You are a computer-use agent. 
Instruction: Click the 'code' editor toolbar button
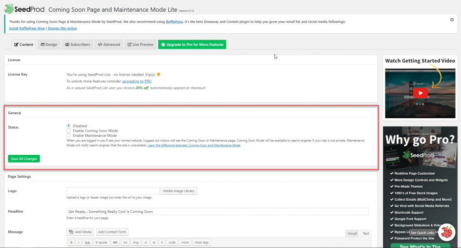[x=172, y=242]
